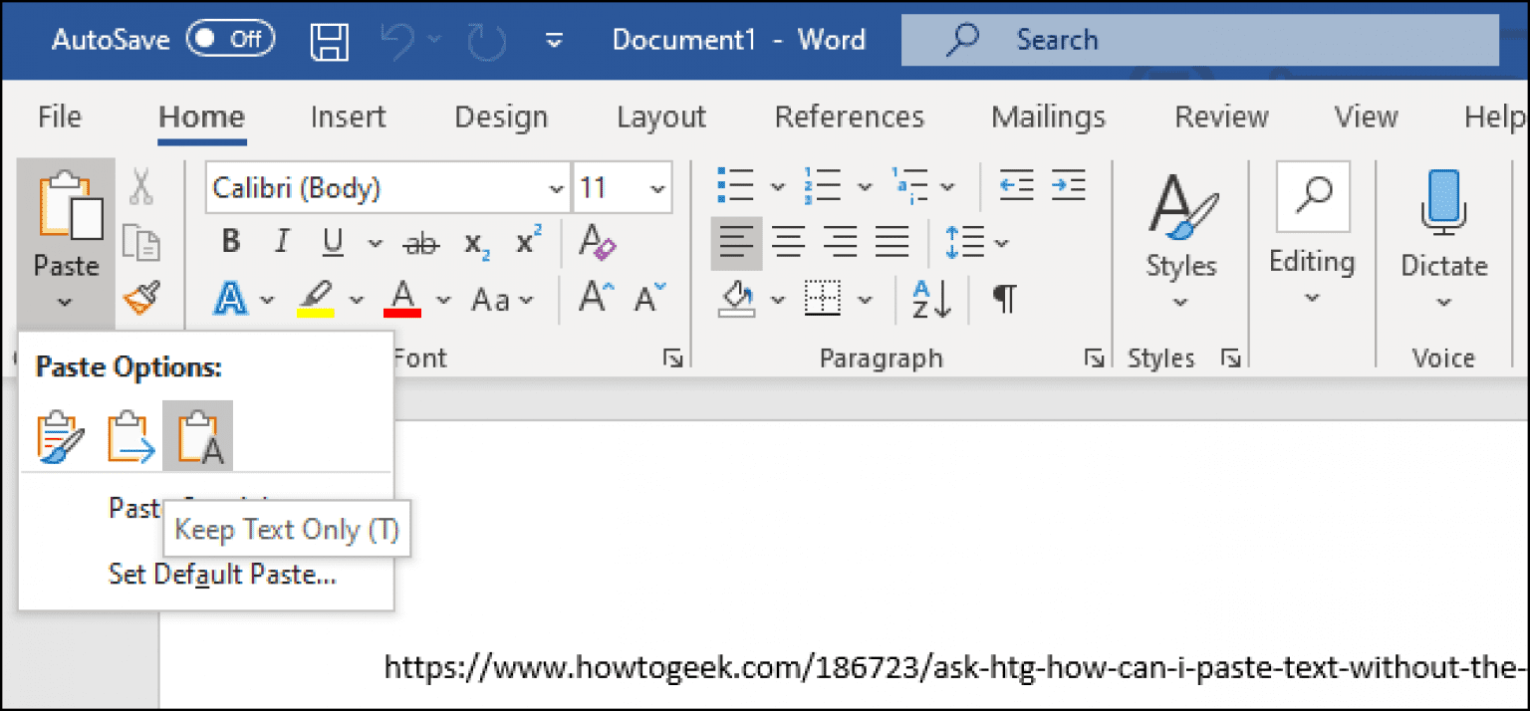Toggle Superscript formatting
Screen dimensions: 1530x711
click(529, 242)
